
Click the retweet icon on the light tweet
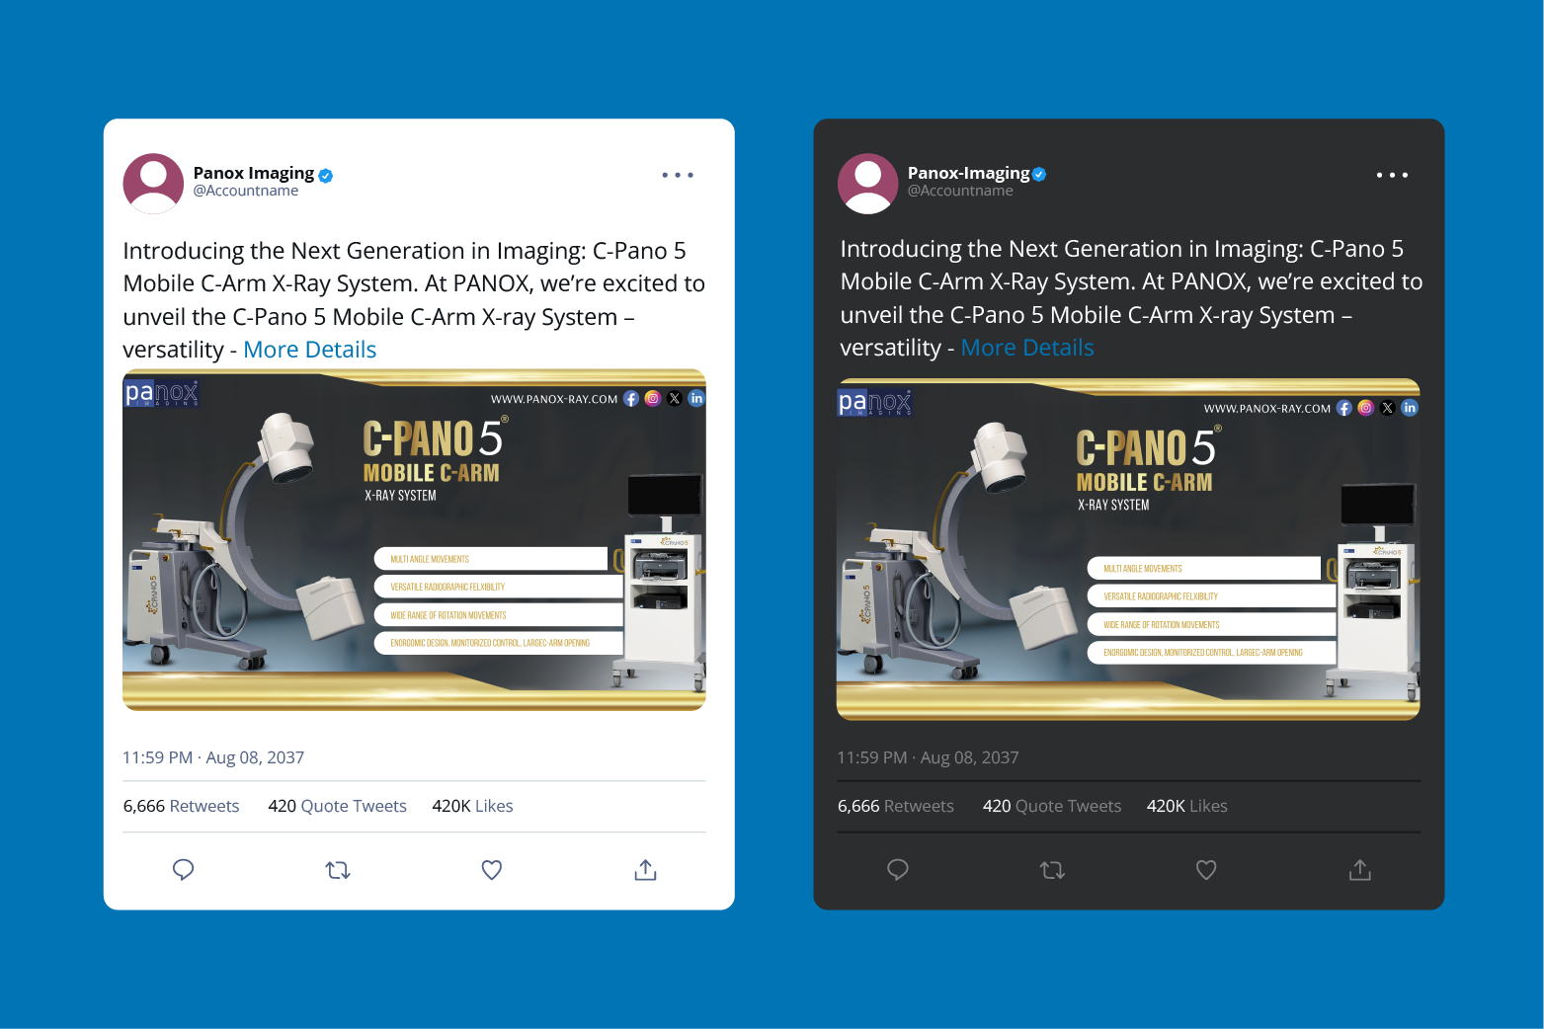pyautogui.click(x=338, y=870)
